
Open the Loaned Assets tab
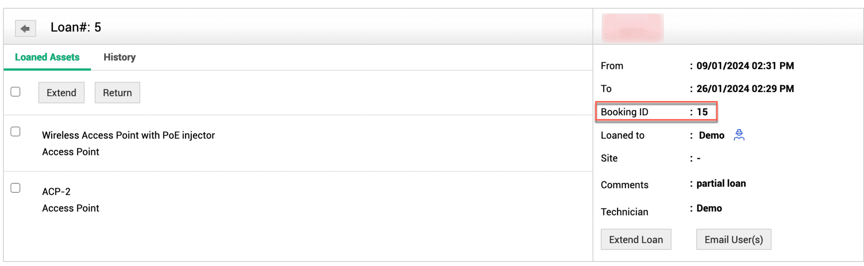coord(47,57)
